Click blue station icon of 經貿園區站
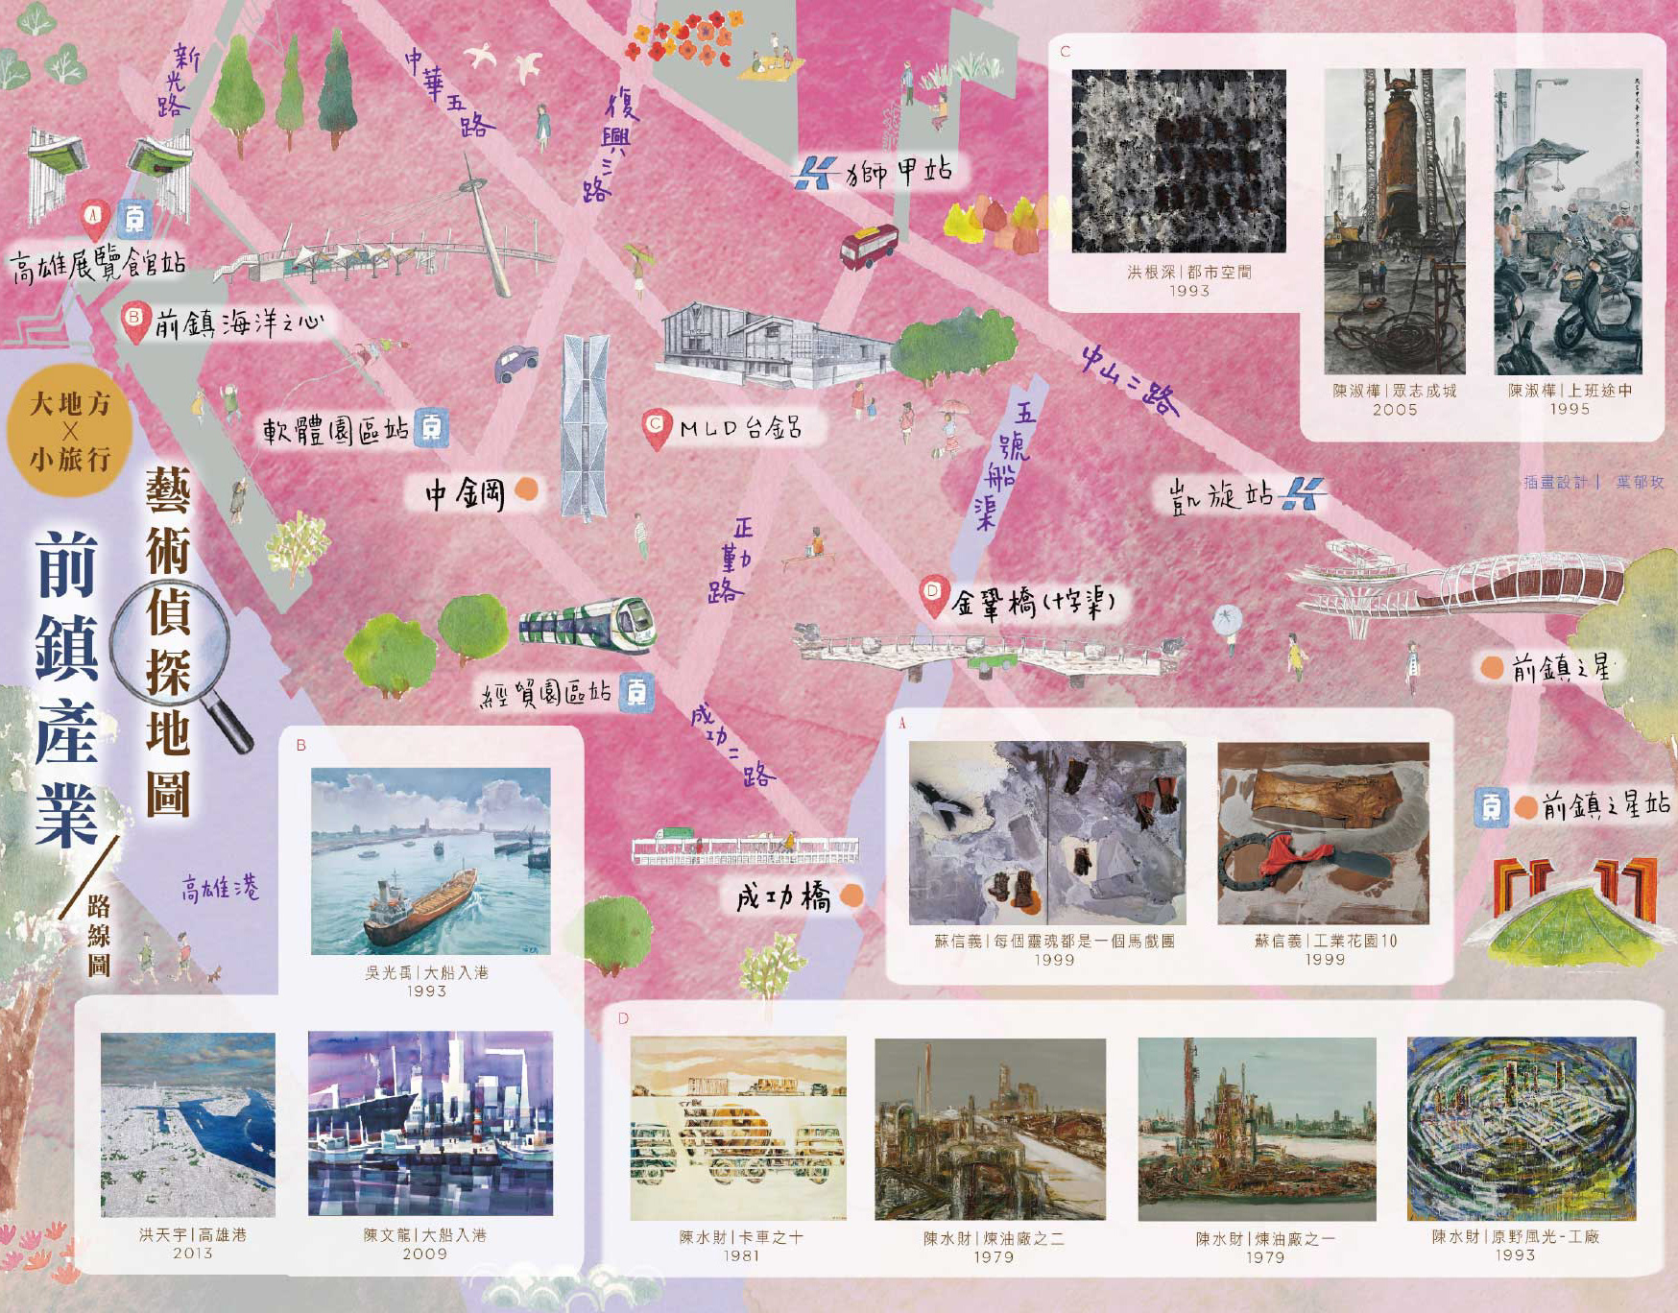 tap(635, 692)
